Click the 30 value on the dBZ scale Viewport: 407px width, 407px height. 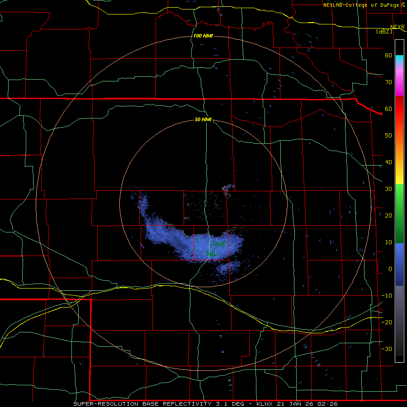coord(388,189)
